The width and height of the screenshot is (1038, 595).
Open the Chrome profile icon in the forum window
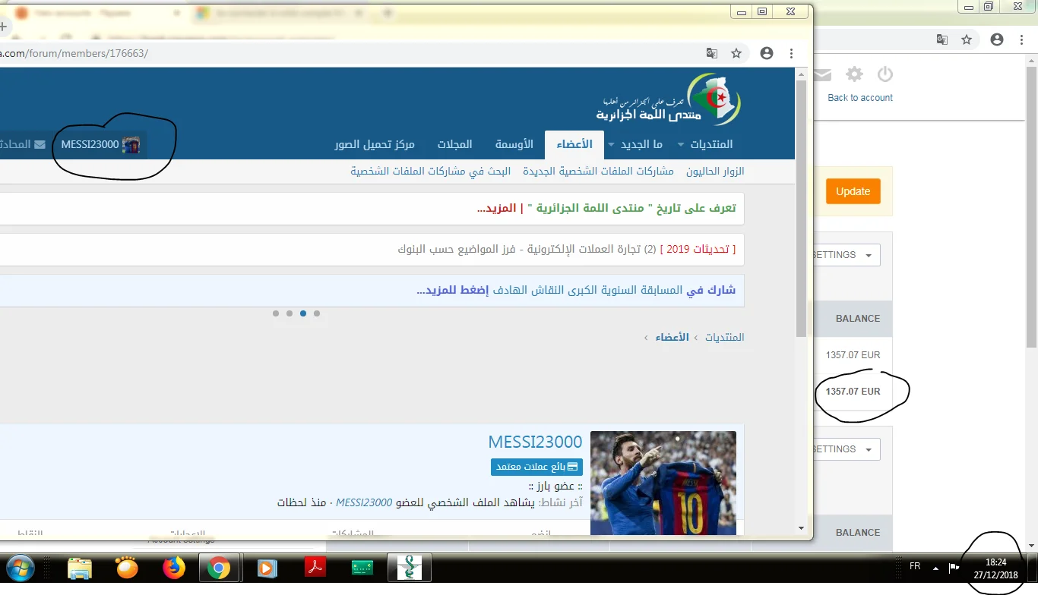click(766, 53)
